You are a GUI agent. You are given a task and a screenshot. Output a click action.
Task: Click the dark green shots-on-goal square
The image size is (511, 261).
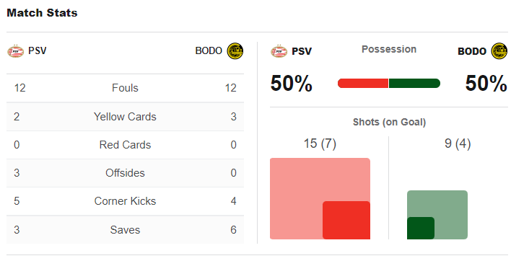421,228
